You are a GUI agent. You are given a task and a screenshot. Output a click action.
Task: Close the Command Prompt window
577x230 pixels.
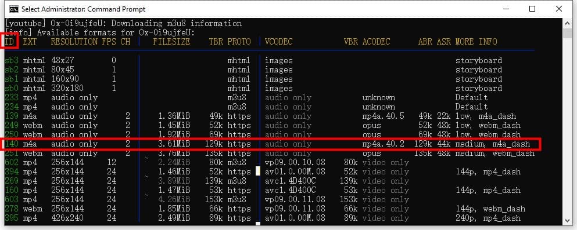[559, 9]
